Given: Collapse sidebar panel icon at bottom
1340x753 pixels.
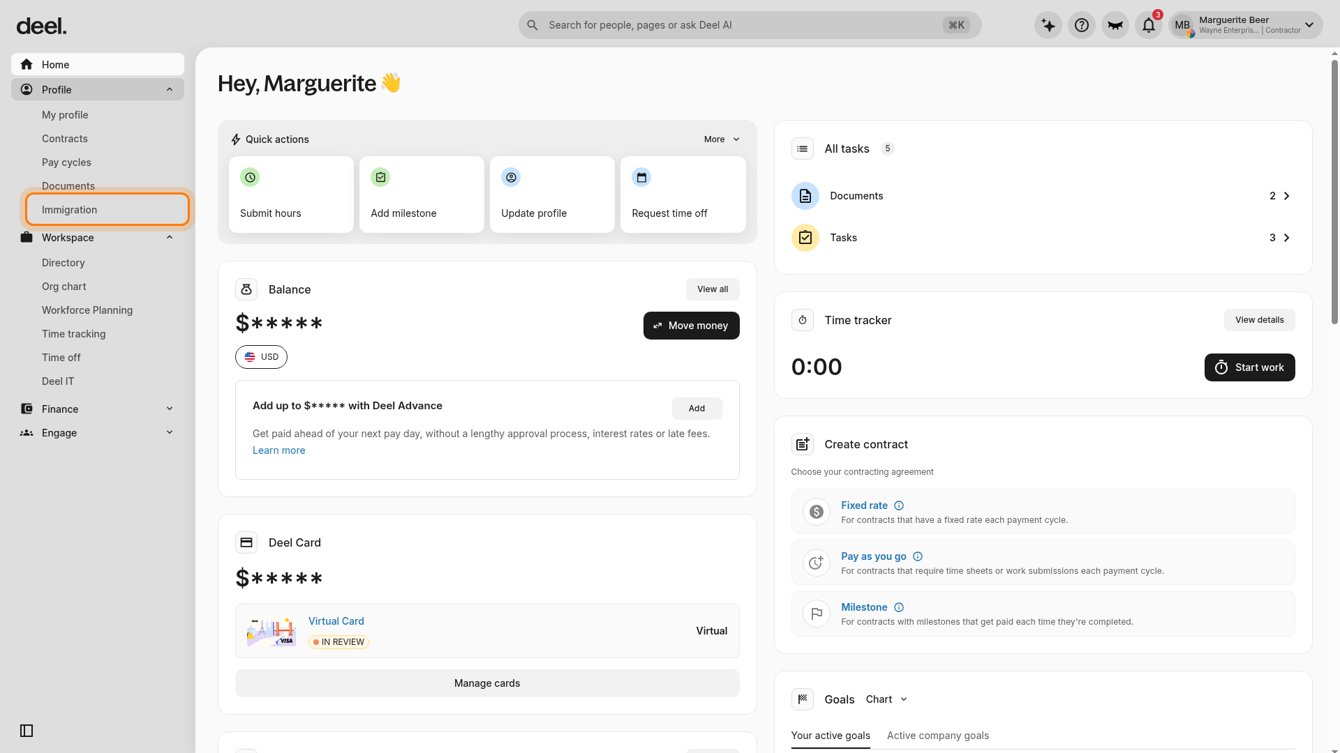Looking at the screenshot, I should 27,731.
